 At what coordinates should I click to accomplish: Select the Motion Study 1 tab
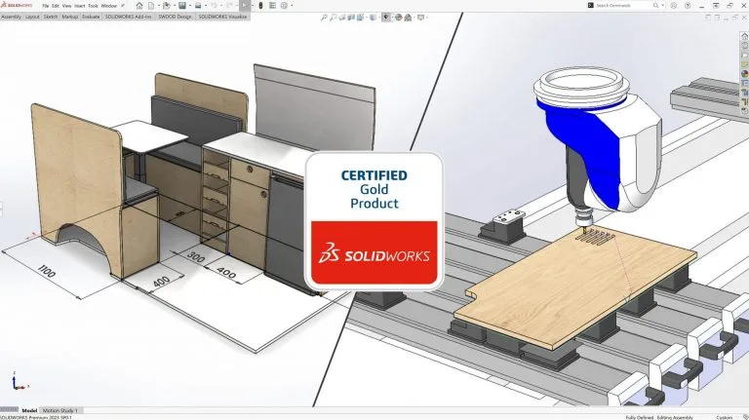pos(60,410)
